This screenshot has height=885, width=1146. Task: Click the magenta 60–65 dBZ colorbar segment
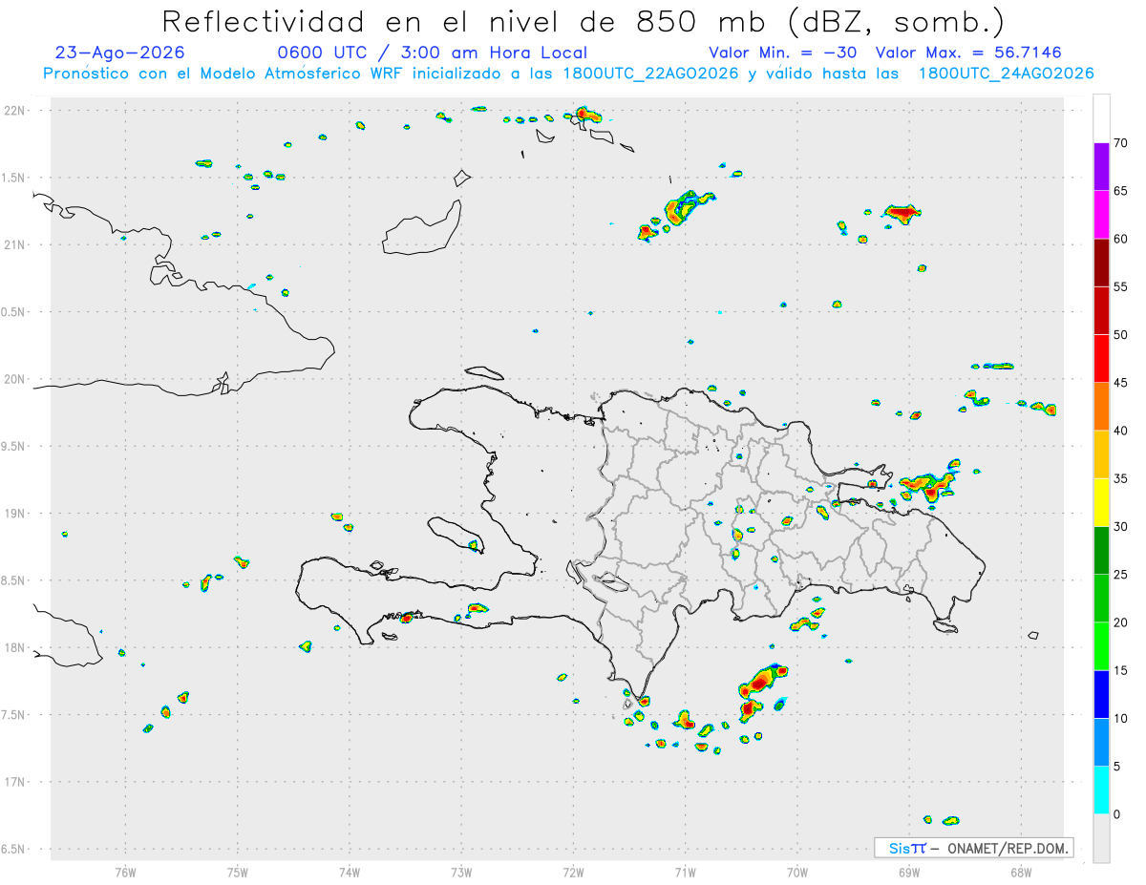click(1101, 215)
